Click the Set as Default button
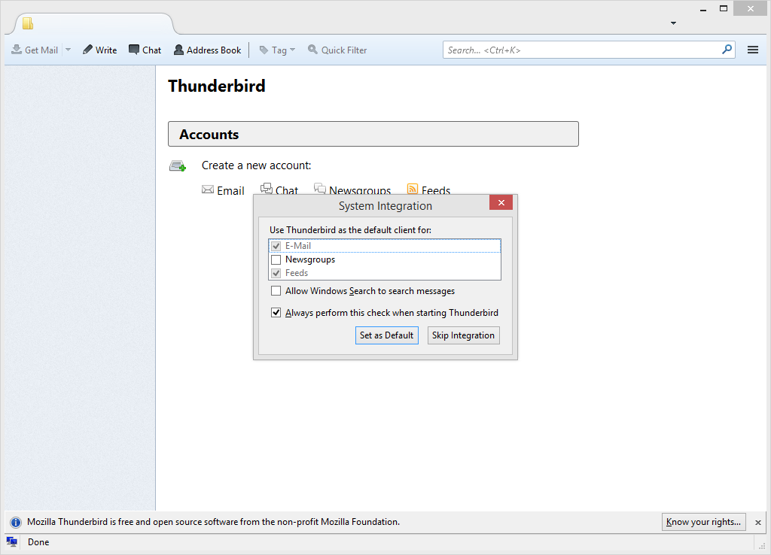The width and height of the screenshot is (771, 555). point(387,335)
